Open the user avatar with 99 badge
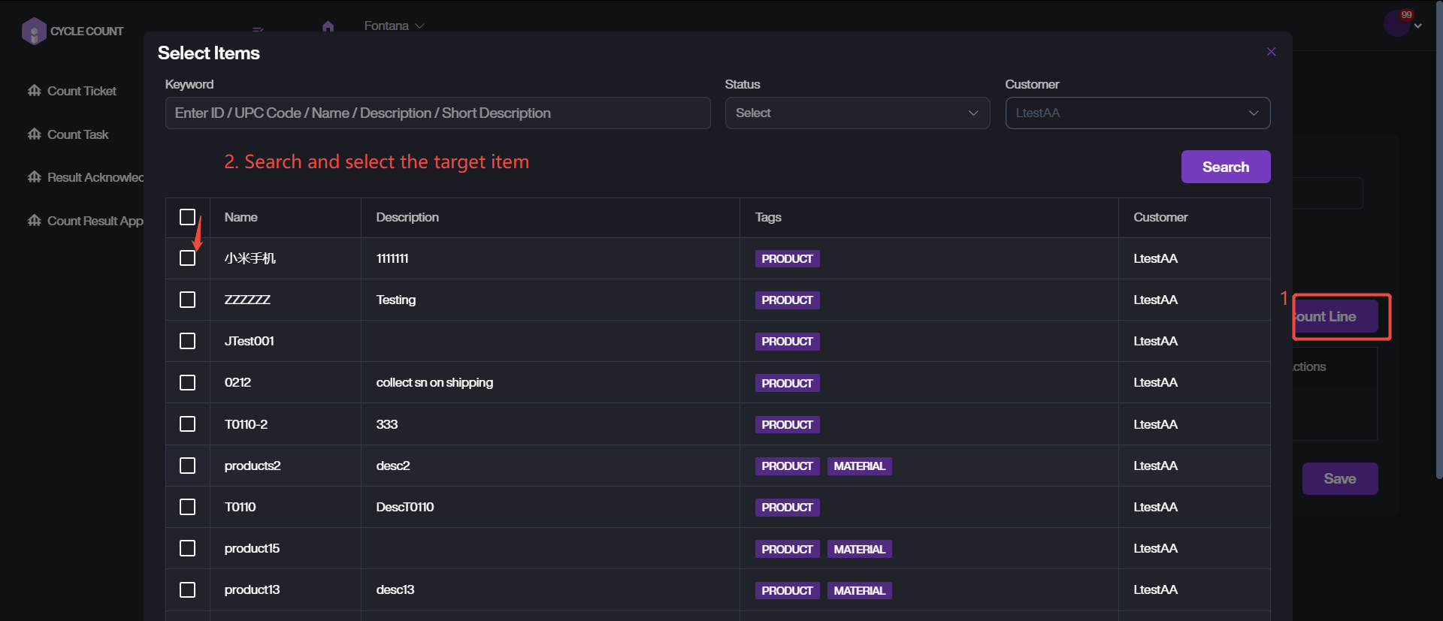This screenshot has width=1443, height=621. tap(1398, 24)
